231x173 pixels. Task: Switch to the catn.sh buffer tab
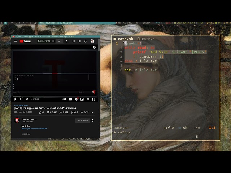pyautogui.click(x=123, y=39)
